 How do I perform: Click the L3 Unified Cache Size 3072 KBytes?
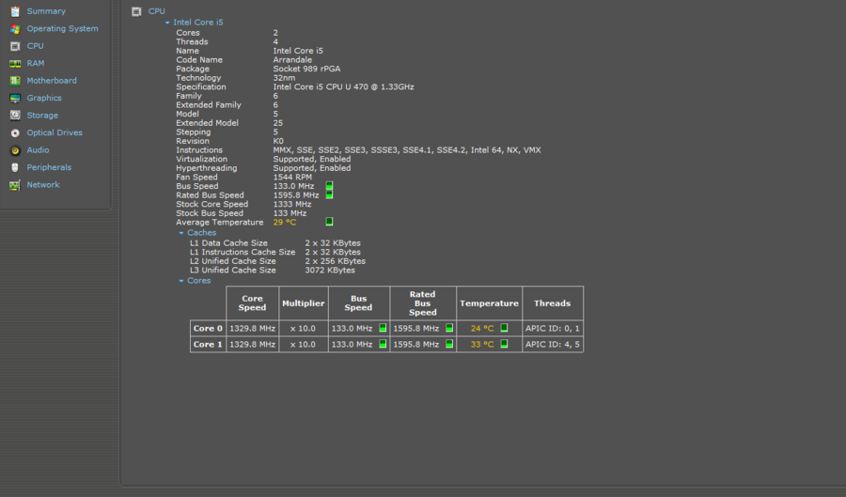coord(330,270)
